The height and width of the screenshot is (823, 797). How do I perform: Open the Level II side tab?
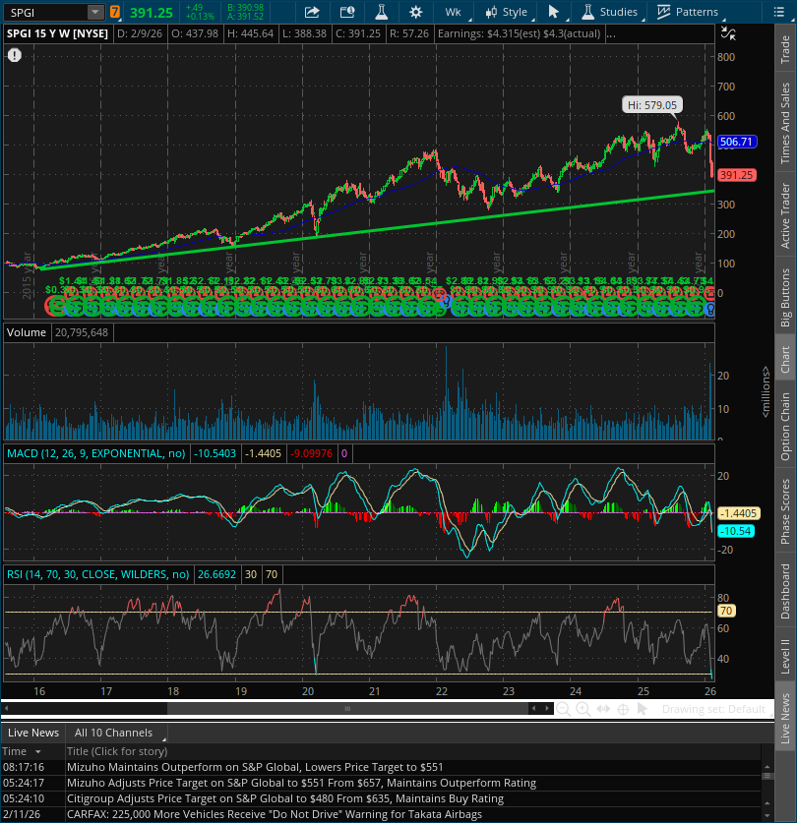tap(785, 656)
